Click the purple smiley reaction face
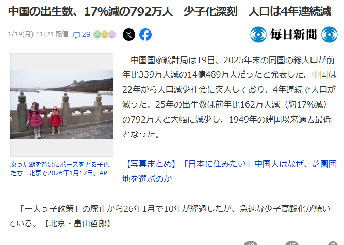The height and width of the screenshot is (245, 344). point(112,35)
